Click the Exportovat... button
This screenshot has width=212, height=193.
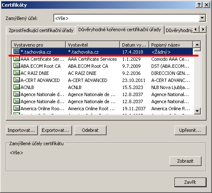(x=56, y=130)
